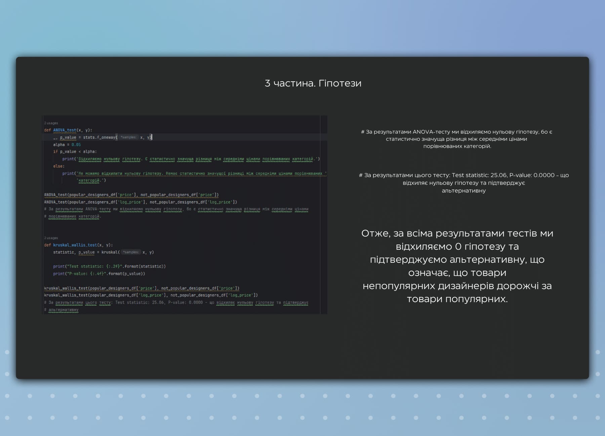Click the slide title "3 частина. Гіпотези"
The image size is (605, 436).
coord(313,83)
